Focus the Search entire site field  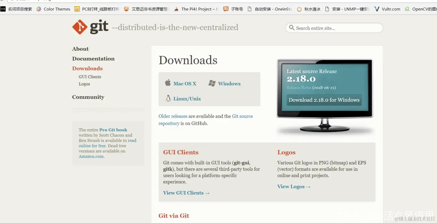point(334,28)
